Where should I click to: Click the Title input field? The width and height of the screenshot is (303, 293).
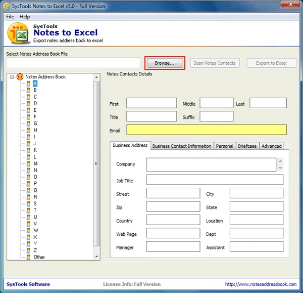151,116
